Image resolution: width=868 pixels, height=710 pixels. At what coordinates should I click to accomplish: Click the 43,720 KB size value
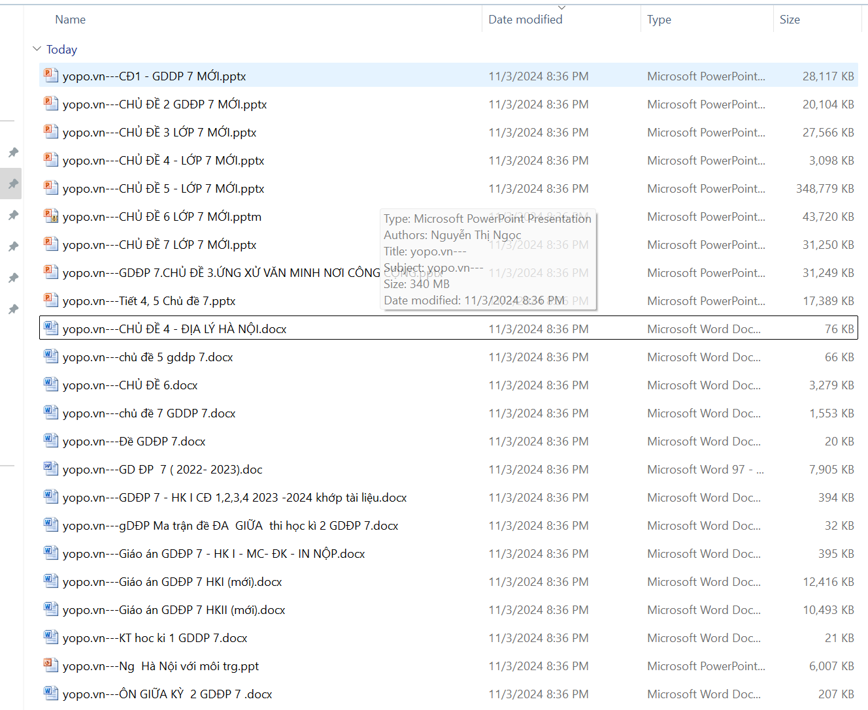click(x=828, y=217)
